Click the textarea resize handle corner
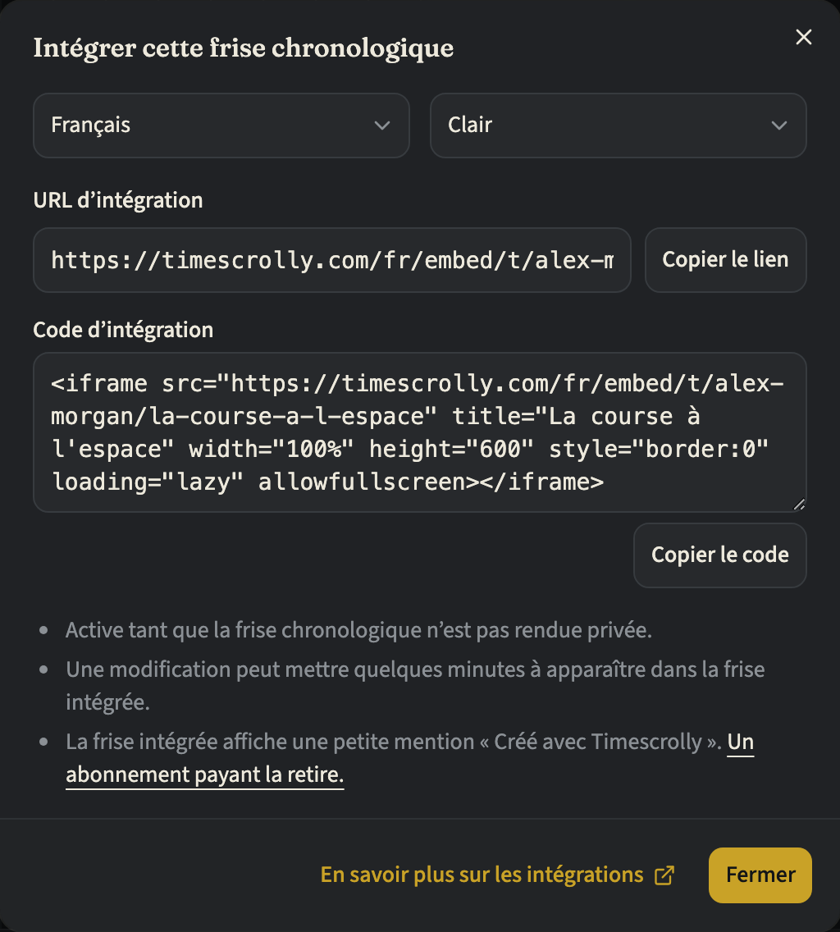This screenshot has height=932, width=840. click(799, 504)
